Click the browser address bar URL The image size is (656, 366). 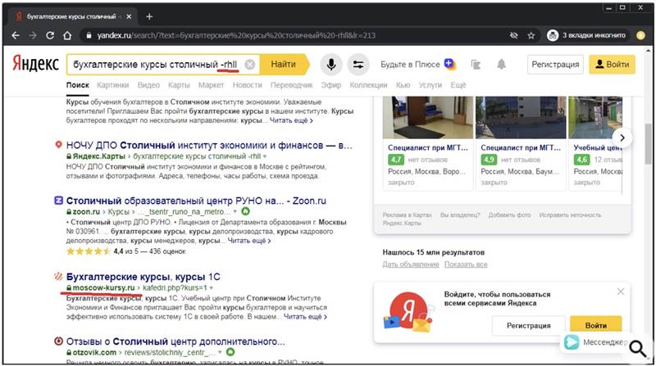click(236, 35)
